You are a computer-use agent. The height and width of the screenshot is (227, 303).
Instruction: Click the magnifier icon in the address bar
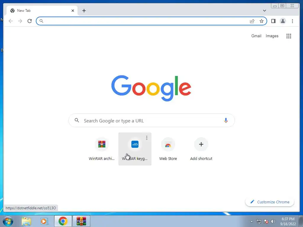(x=41, y=21)
